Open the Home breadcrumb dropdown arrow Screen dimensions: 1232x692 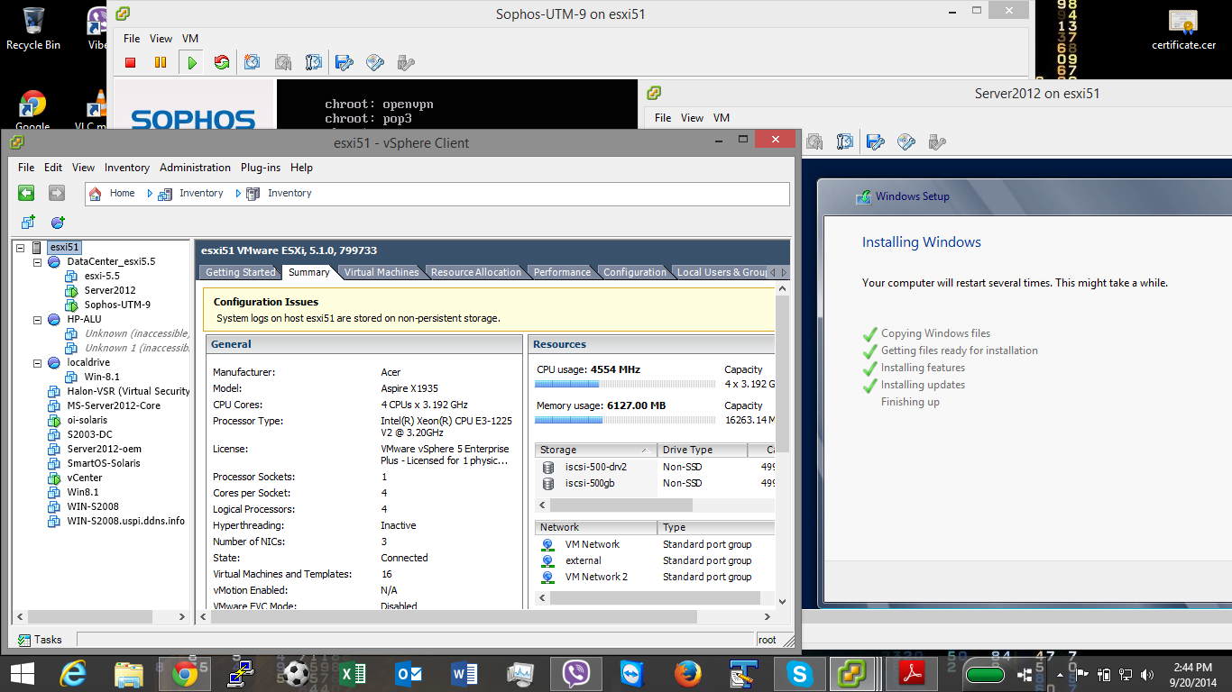(150, 193)
